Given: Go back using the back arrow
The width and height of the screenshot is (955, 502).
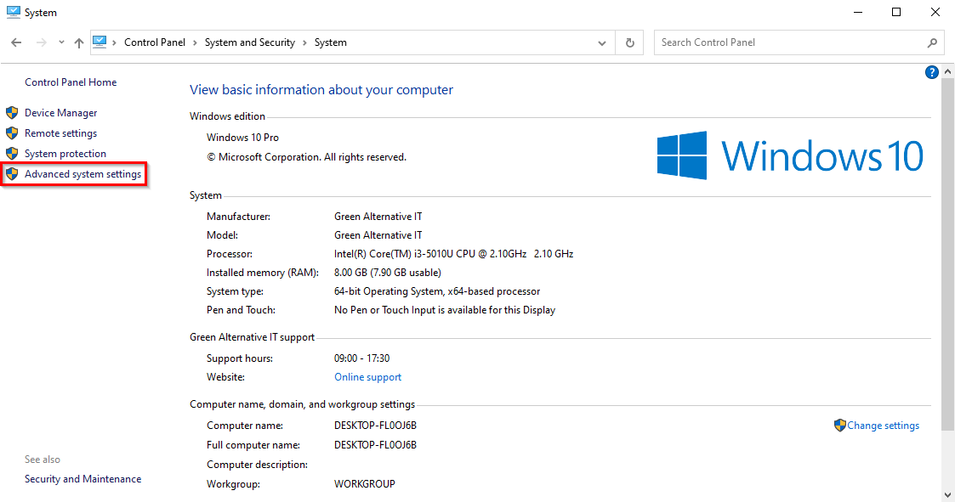Looking at the screenshot, I should coord(16,42).
